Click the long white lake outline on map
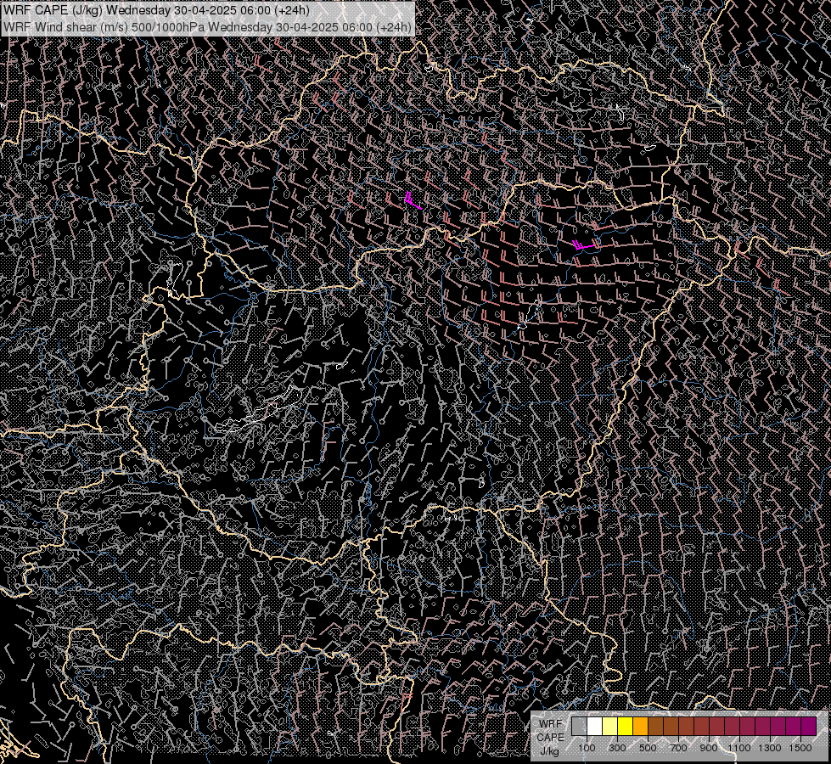 (259, 409)
